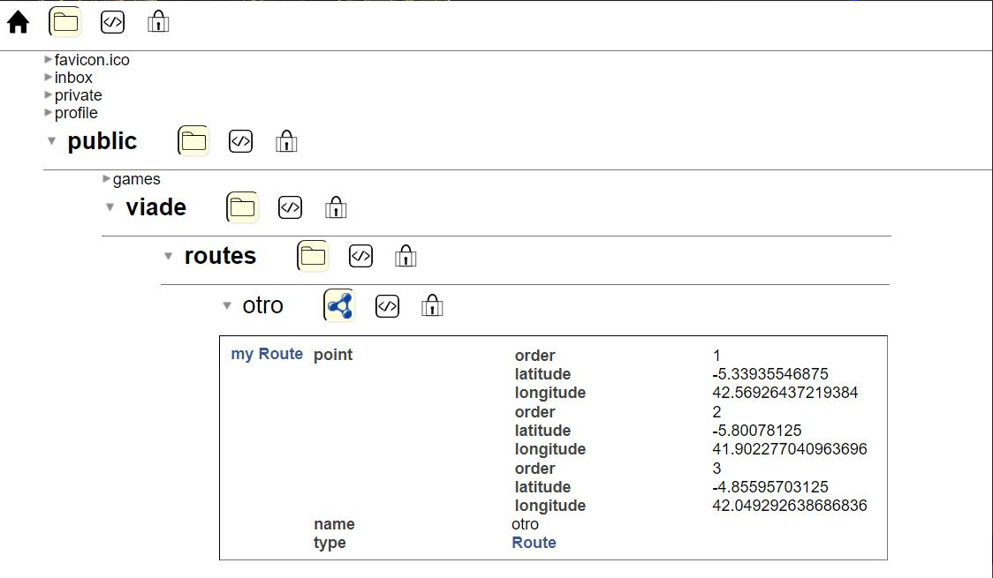Select the profile folder in the tree

click(x=76, y=113)
